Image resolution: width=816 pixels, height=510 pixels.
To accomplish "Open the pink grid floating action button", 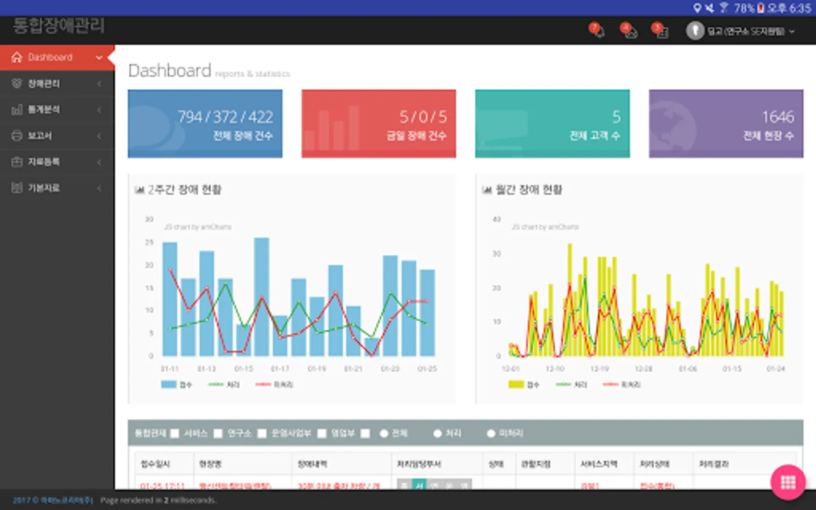I will [788, 482].
